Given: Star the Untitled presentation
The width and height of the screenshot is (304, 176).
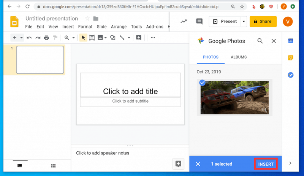Looking at the screenshot, I should [x=87, y=19].
